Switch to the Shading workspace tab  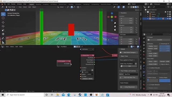71,4
